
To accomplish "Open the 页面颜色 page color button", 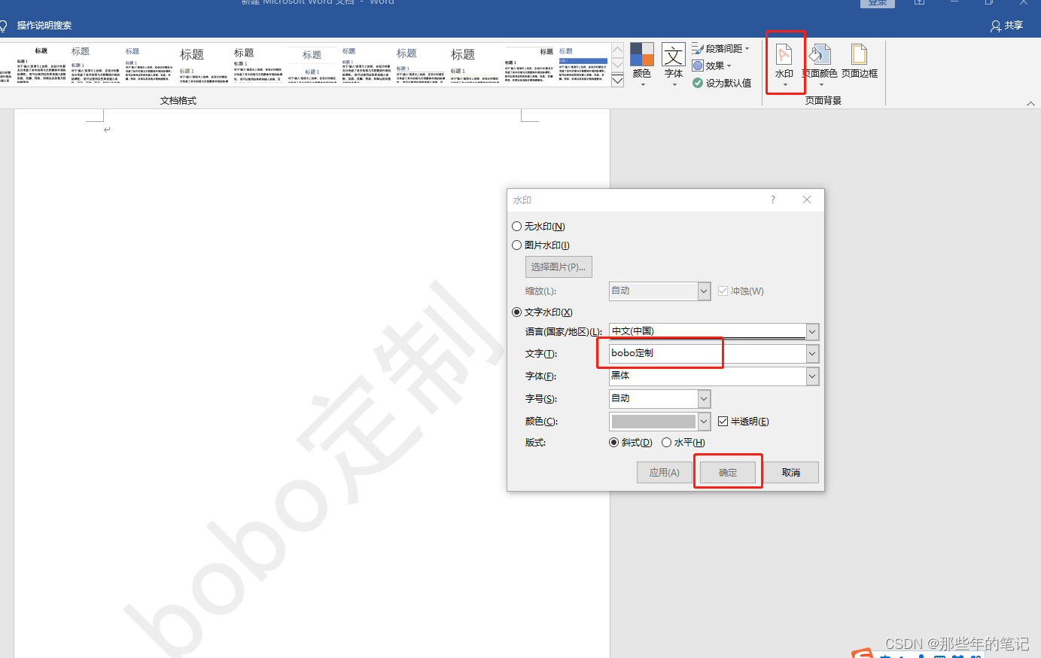I will [x=819, y=63].
